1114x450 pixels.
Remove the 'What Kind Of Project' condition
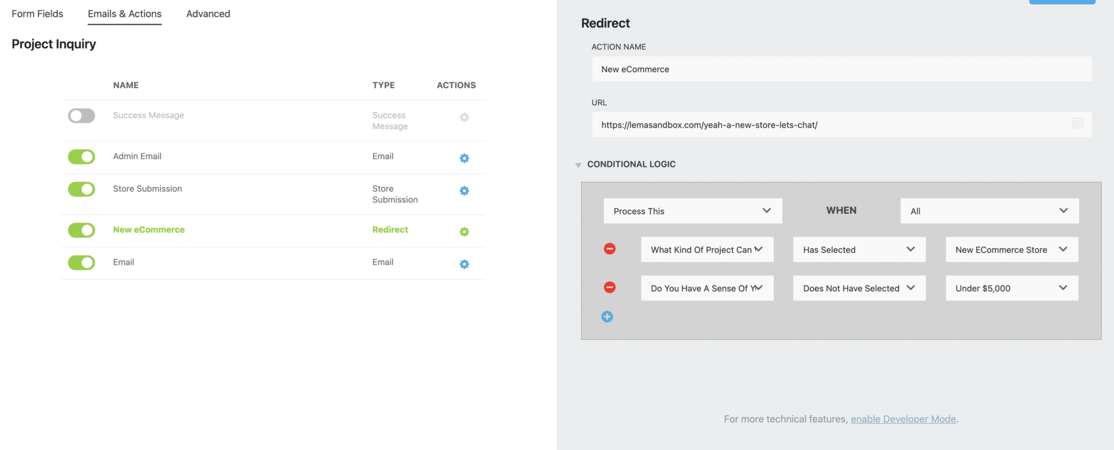click(610, 249)
